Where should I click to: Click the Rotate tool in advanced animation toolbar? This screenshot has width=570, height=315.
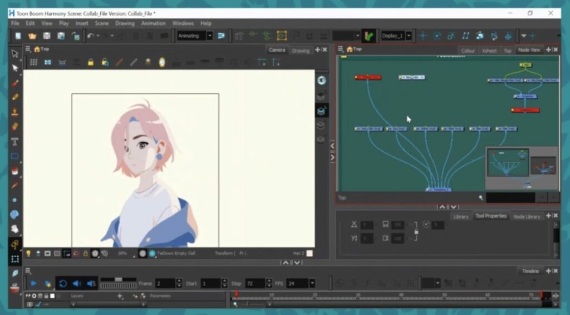pyautogui.click(x=438, y=36)
